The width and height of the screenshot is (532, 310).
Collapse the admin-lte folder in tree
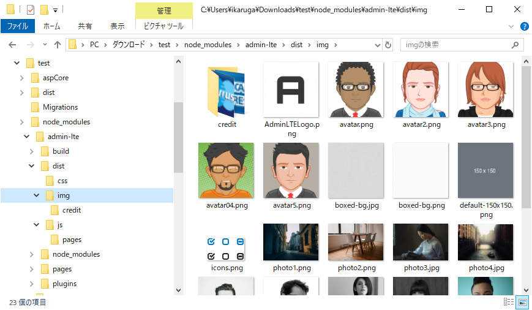tap(26, 137)
